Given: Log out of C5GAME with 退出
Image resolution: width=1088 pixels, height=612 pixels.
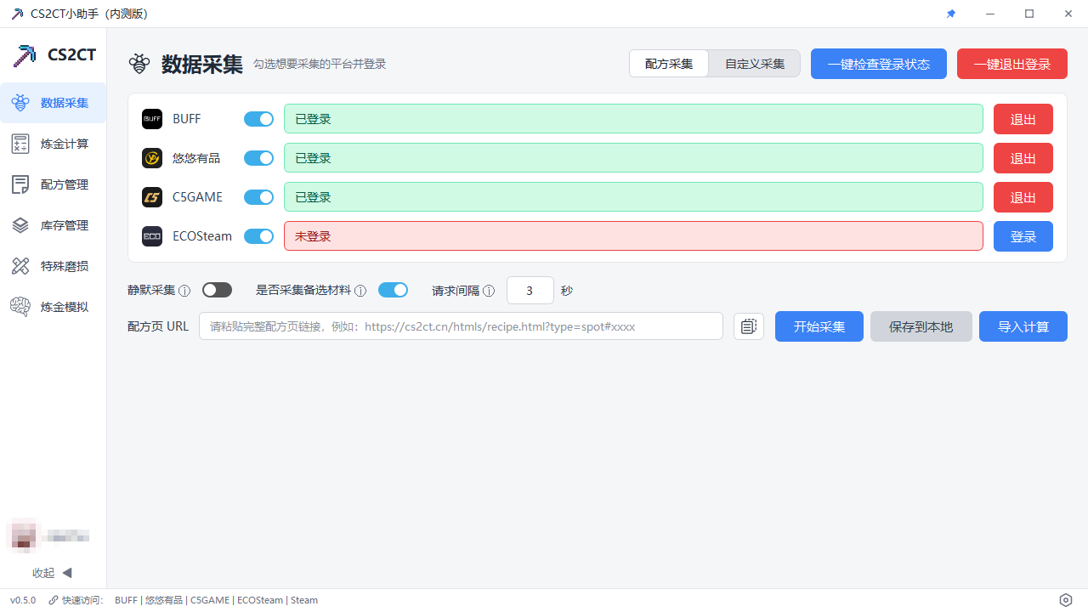Looking at the screenshot, I should point(1023,197).
